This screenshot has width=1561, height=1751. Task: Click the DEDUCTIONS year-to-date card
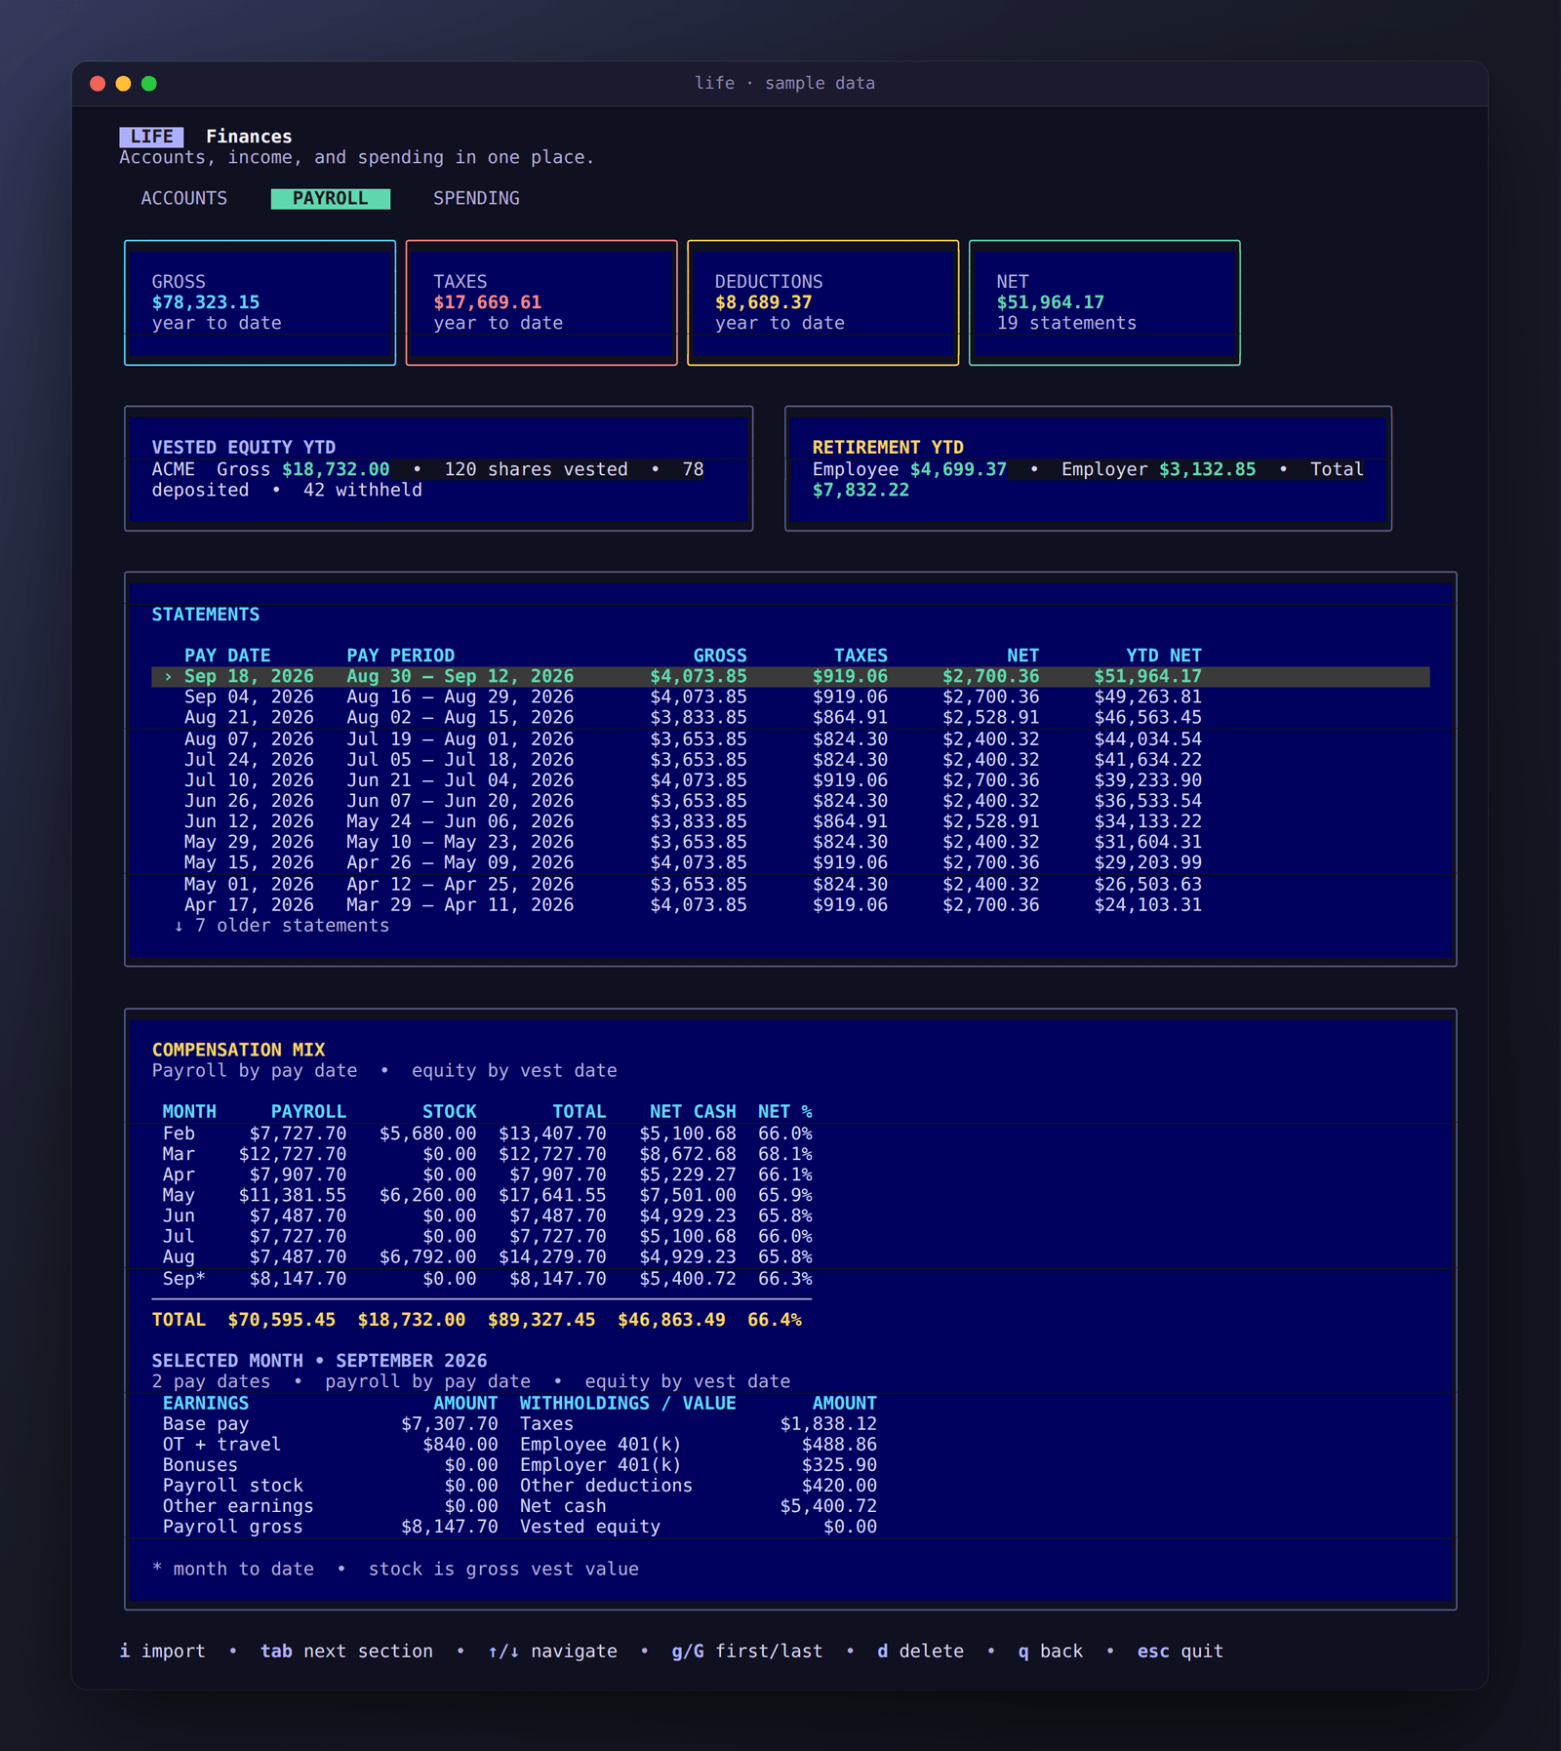pos(822,302)
